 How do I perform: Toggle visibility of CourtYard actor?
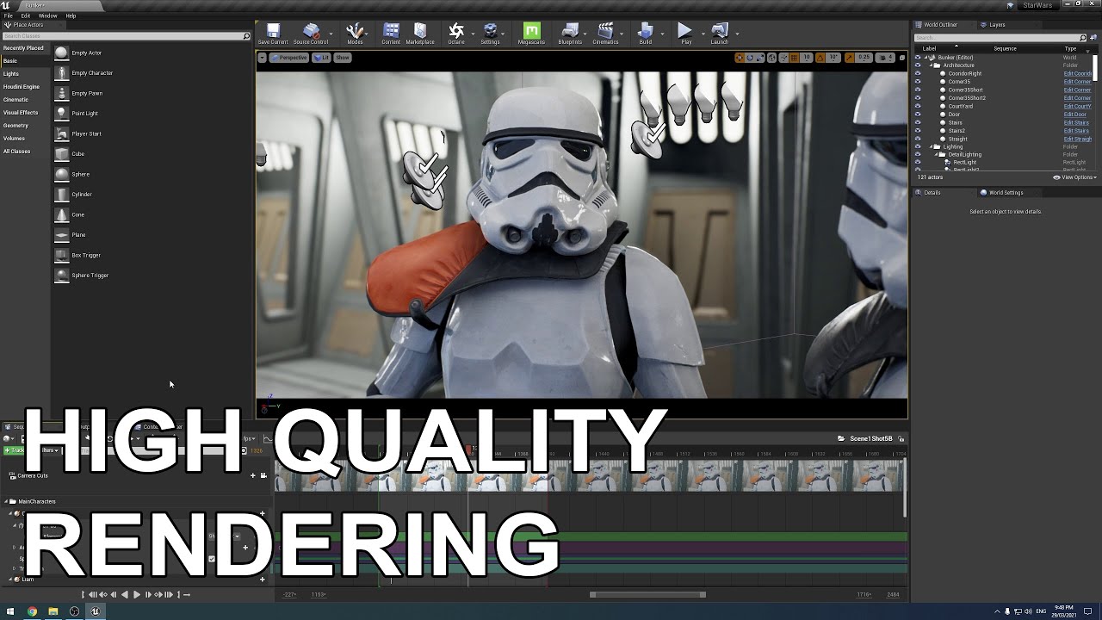(x=918, y=106)
